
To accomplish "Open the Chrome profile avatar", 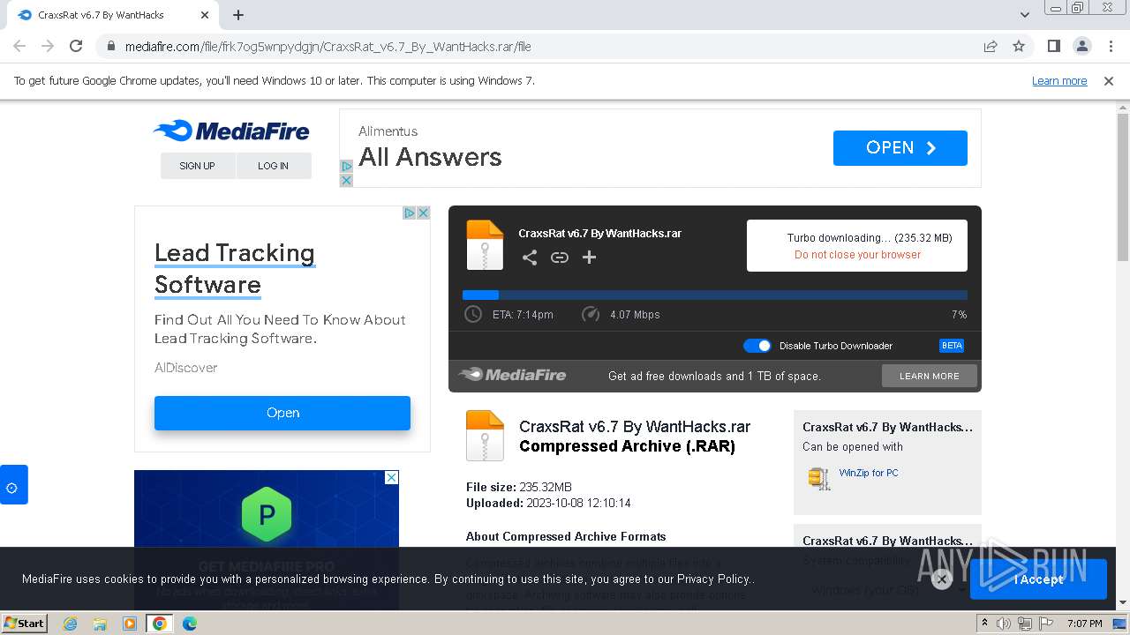I will [1081, 46].
